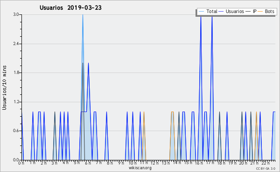The height and width of the screenshot is (172, 280).
Task: Click the 'Bots' legend entry
Action: (266, 11)
